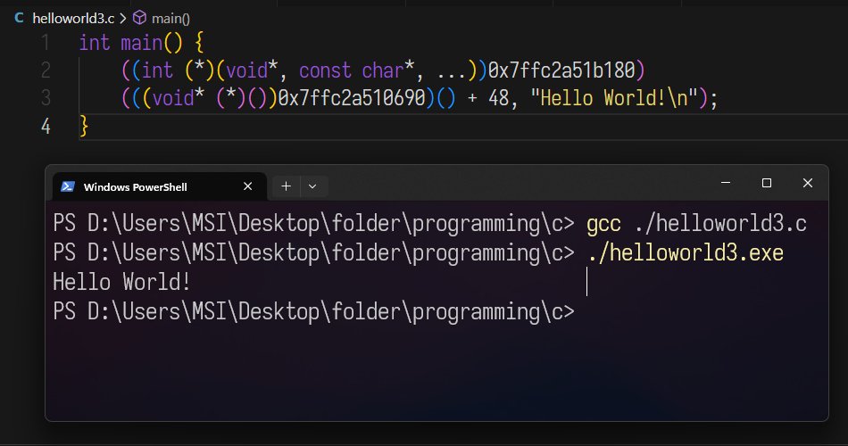The height and width of the screenshot is (446, 848).
Task: Click 'gcc' command in the terminal
Action: click(x=603, y=224)
